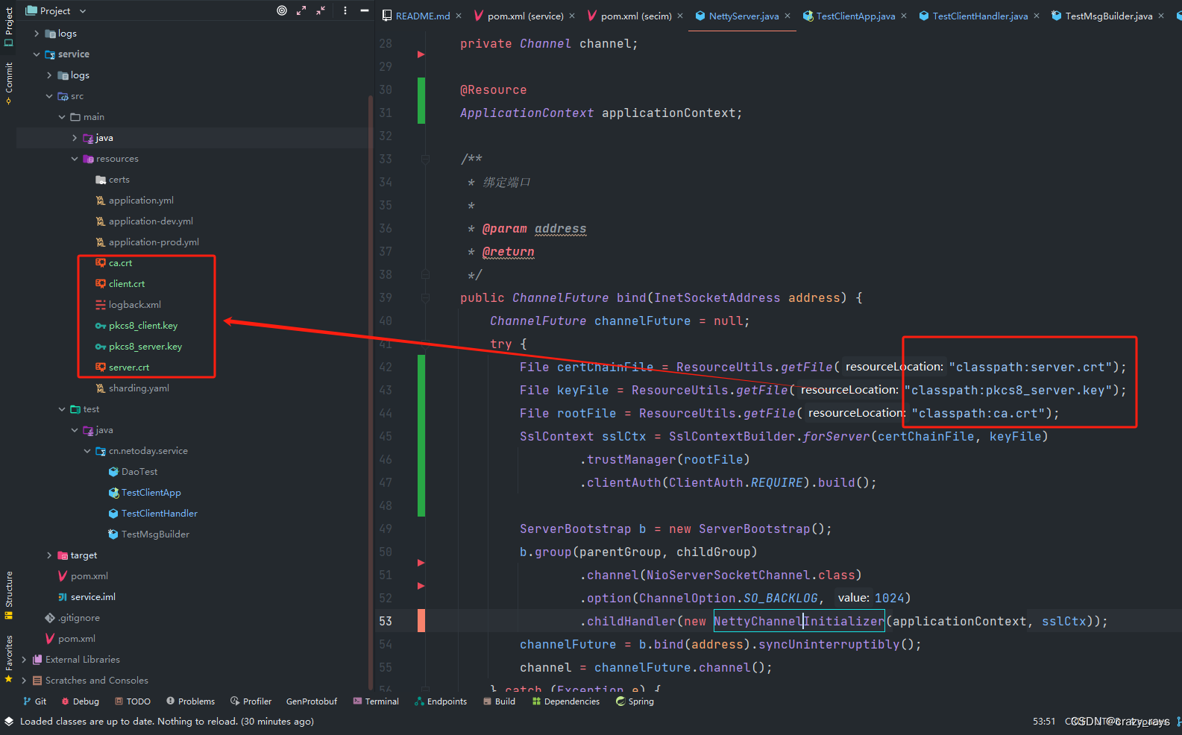Collapse the src folder
The image size is (1182, 735).
tap(49, 96)
